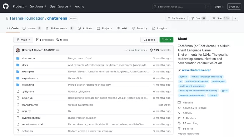The height and width of the screenshot is (137, 244).
Task: Click the Go to file button
Action: 149,40
